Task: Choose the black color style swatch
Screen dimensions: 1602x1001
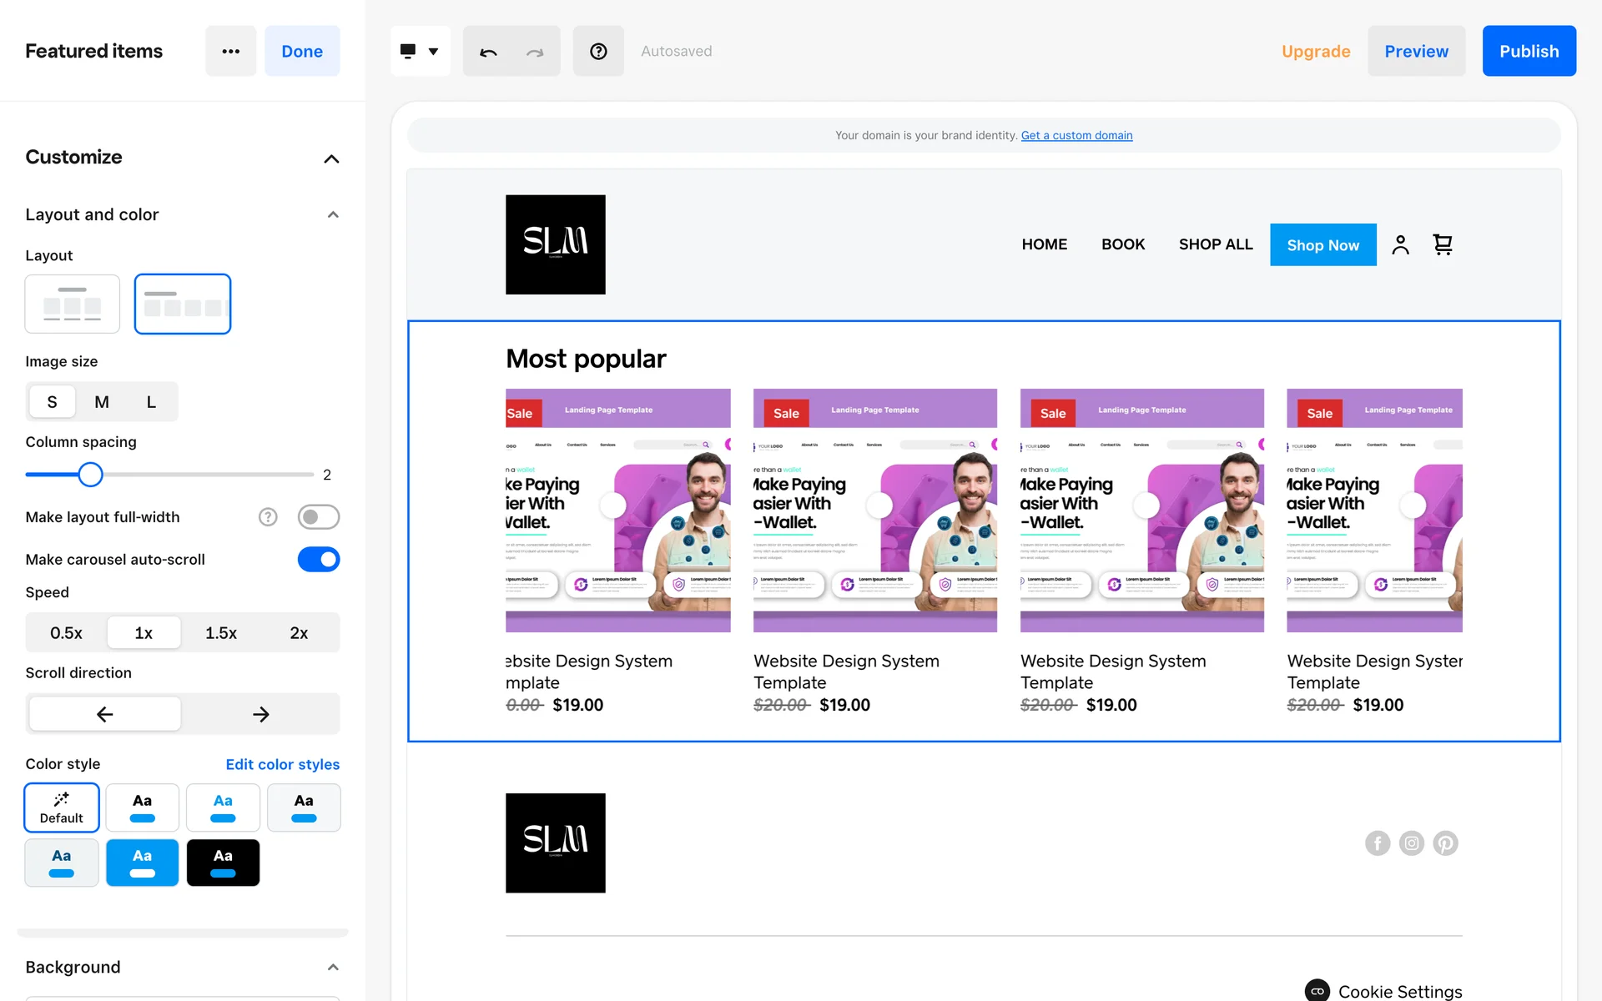Action: click(223, 863)
